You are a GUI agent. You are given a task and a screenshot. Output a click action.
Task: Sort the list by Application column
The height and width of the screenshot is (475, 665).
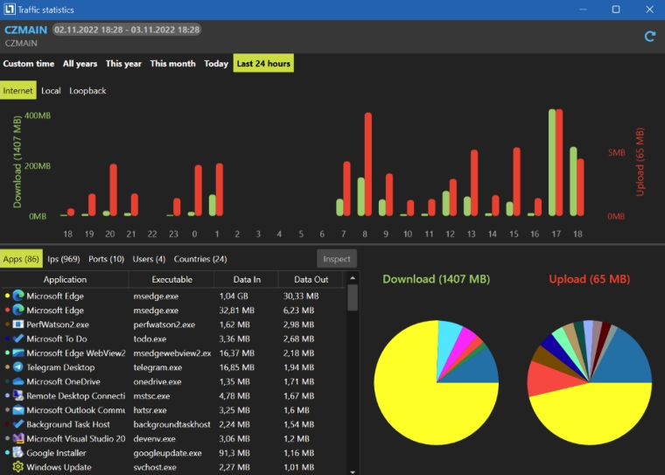65,280
